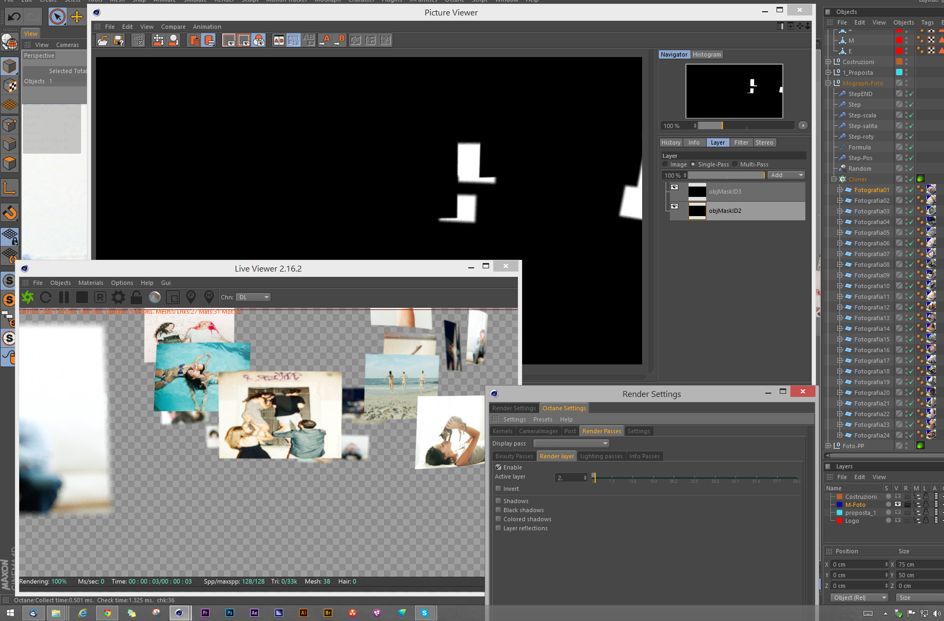Stop rendering with the square icon in Live Viewer
The image size is (944, 621).
click(x=82, y=297)
